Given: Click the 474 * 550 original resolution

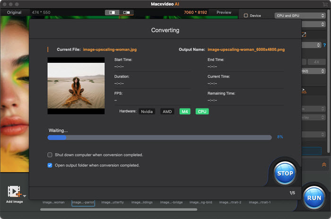Looking at the screenshot, I should [41, 12].
